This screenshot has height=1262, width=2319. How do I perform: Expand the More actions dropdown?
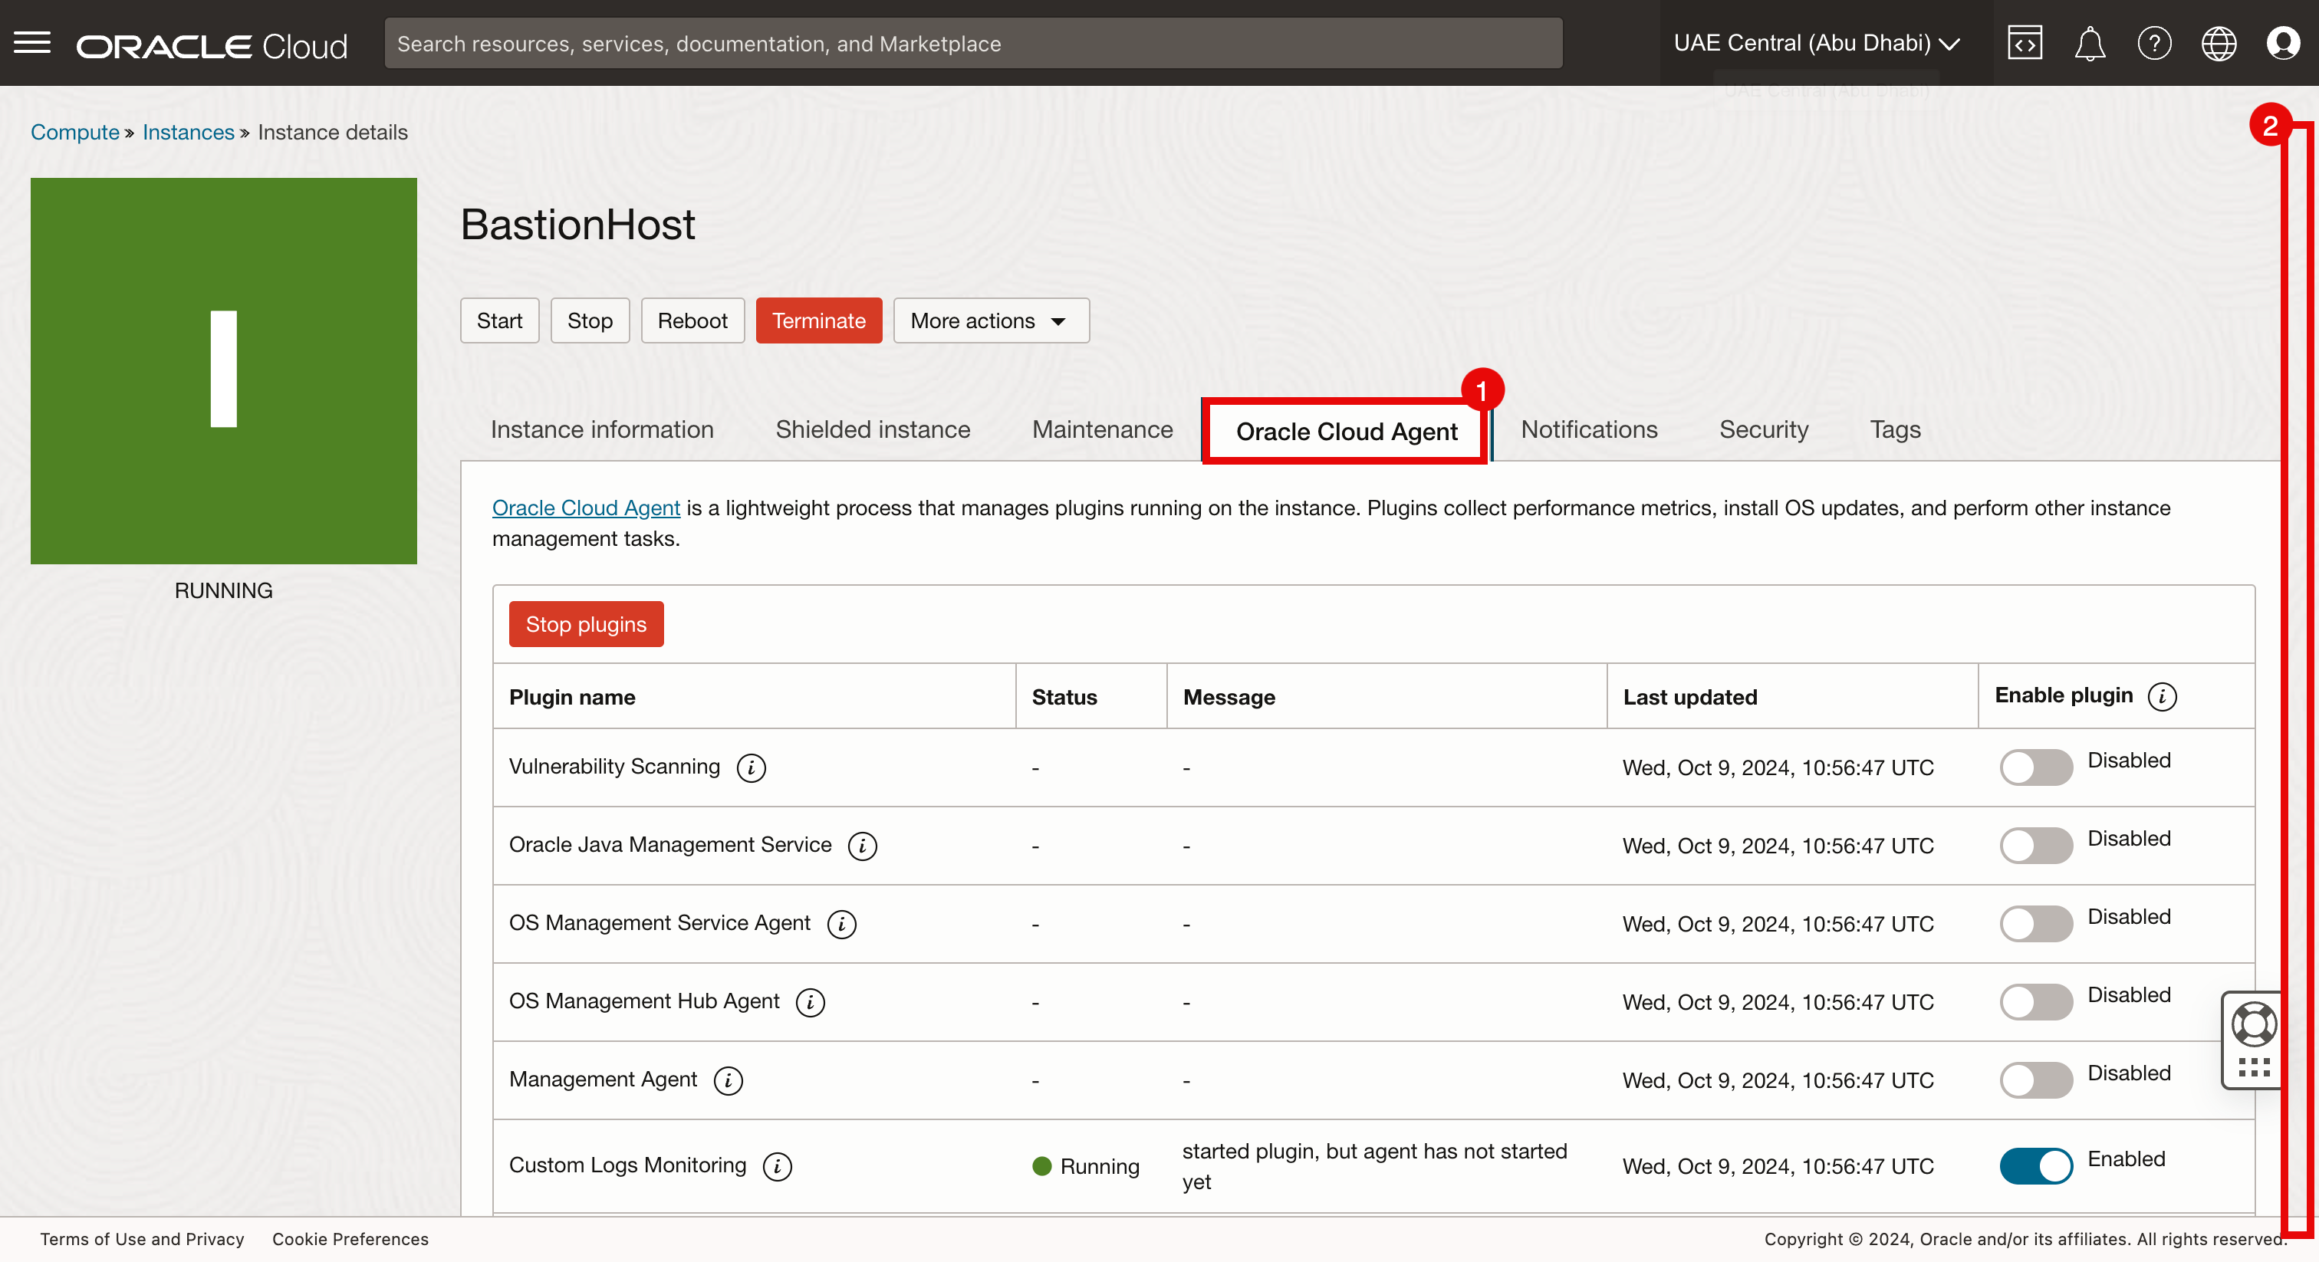[990, 321]
